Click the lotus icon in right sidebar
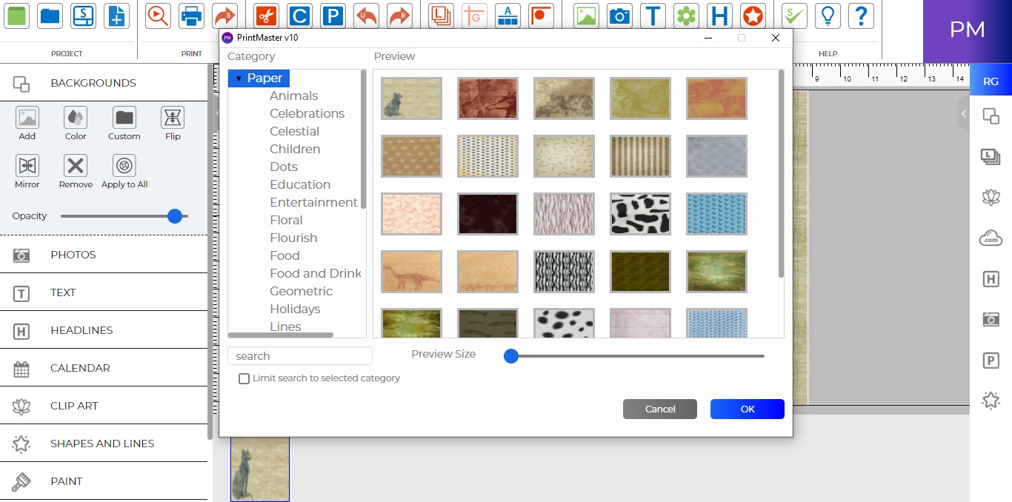The image size is (1012, 502). (991, 197)
